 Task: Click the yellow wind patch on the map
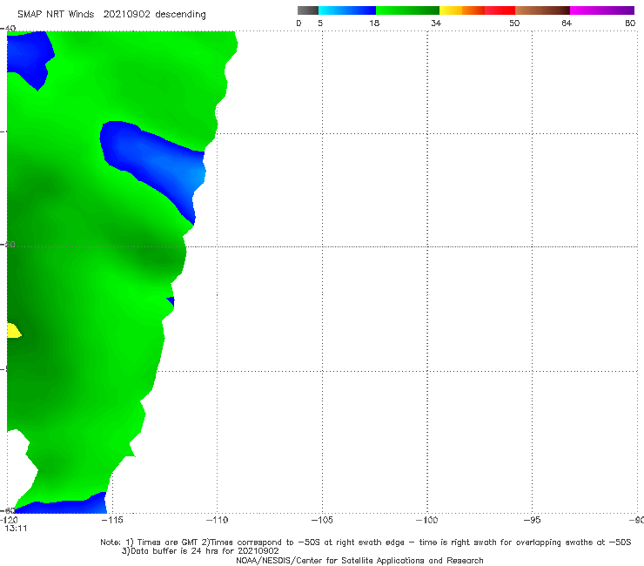(x=13, y=331)
